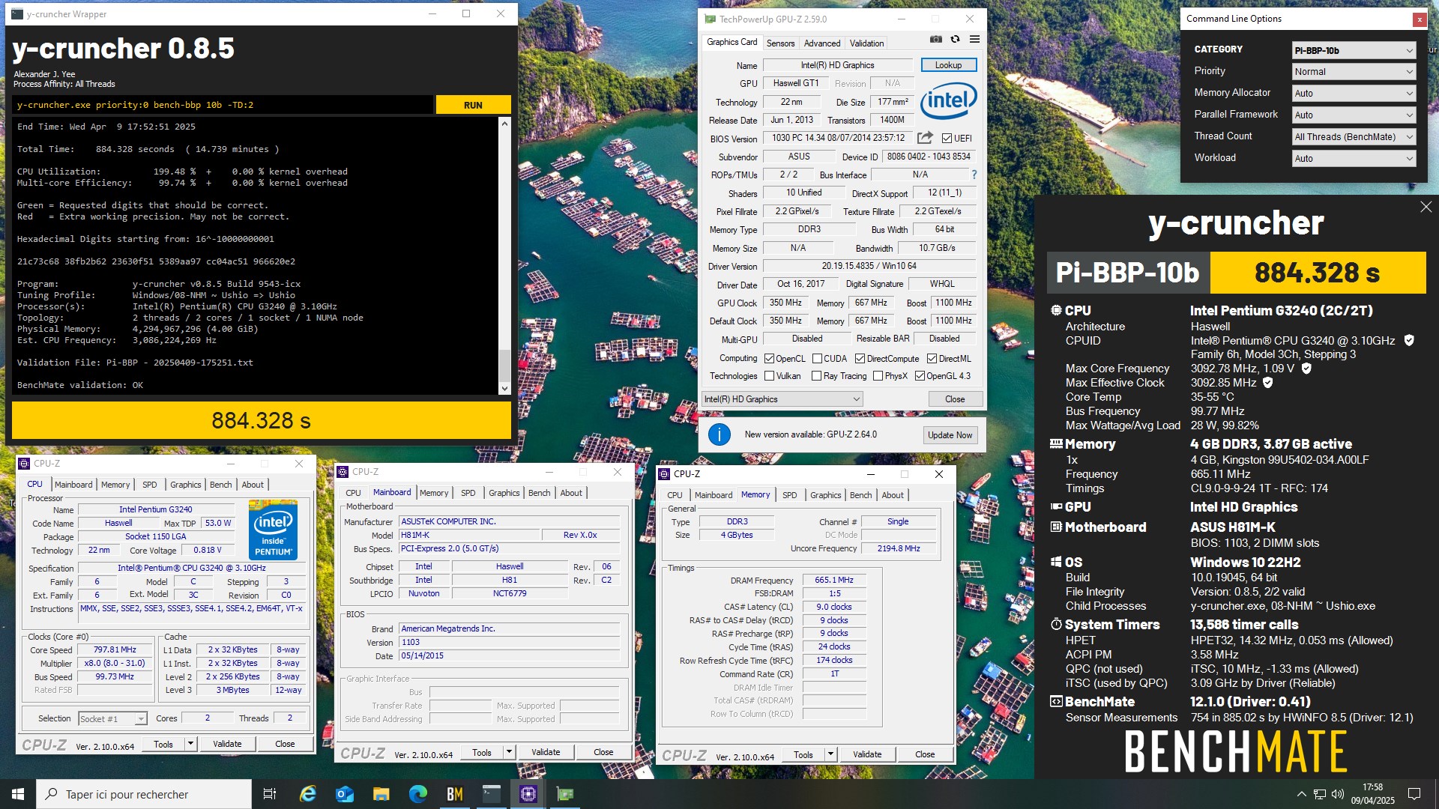The height and width of the screenshot is (809, 1439).
Task: Click the BIOS export share icon in GPU-Z
Action: tap(925, 138)
